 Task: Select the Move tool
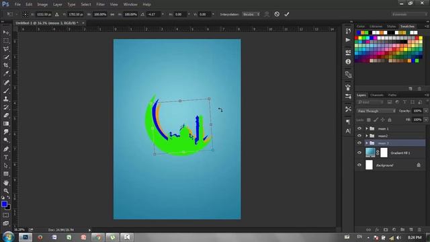point(6,32)
